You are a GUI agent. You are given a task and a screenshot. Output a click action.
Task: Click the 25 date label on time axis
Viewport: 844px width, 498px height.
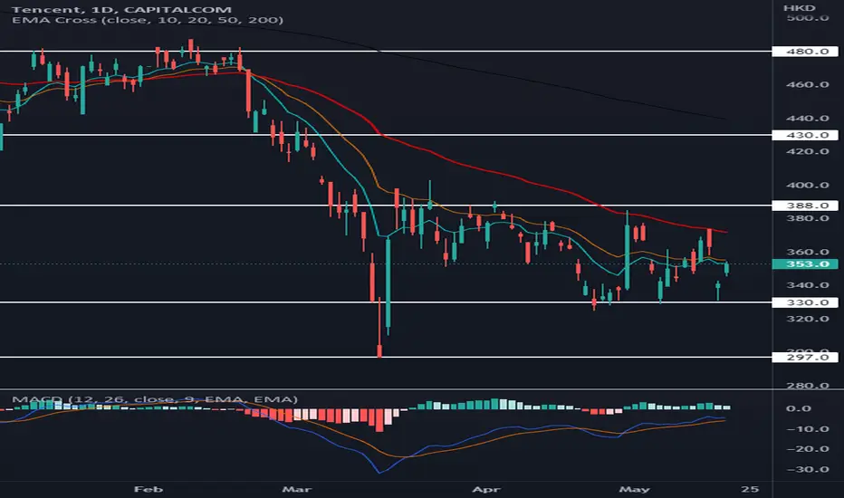[750, 489]
